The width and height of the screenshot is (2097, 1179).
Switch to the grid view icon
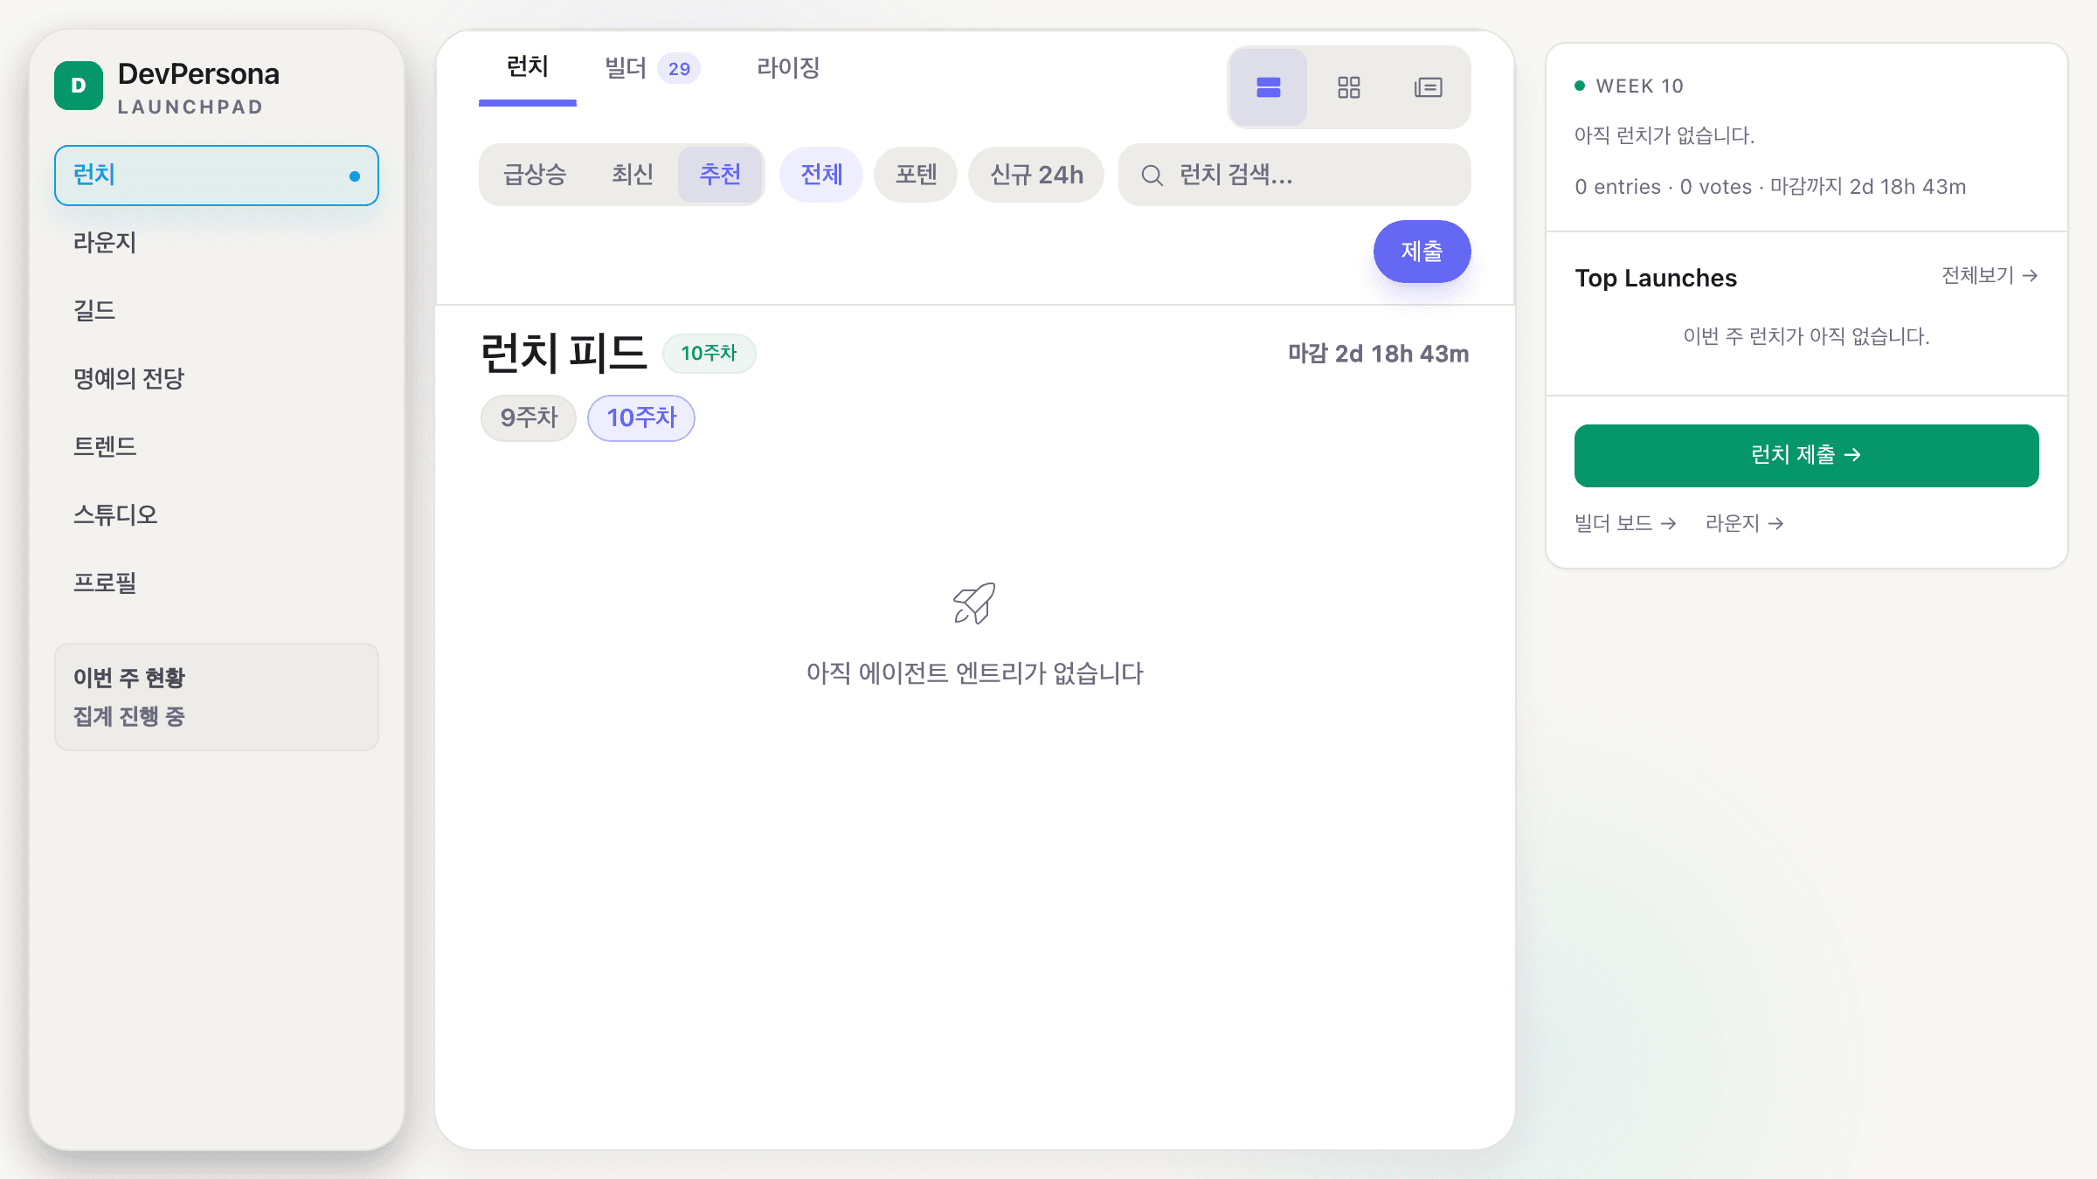[x=1348, y=87]
